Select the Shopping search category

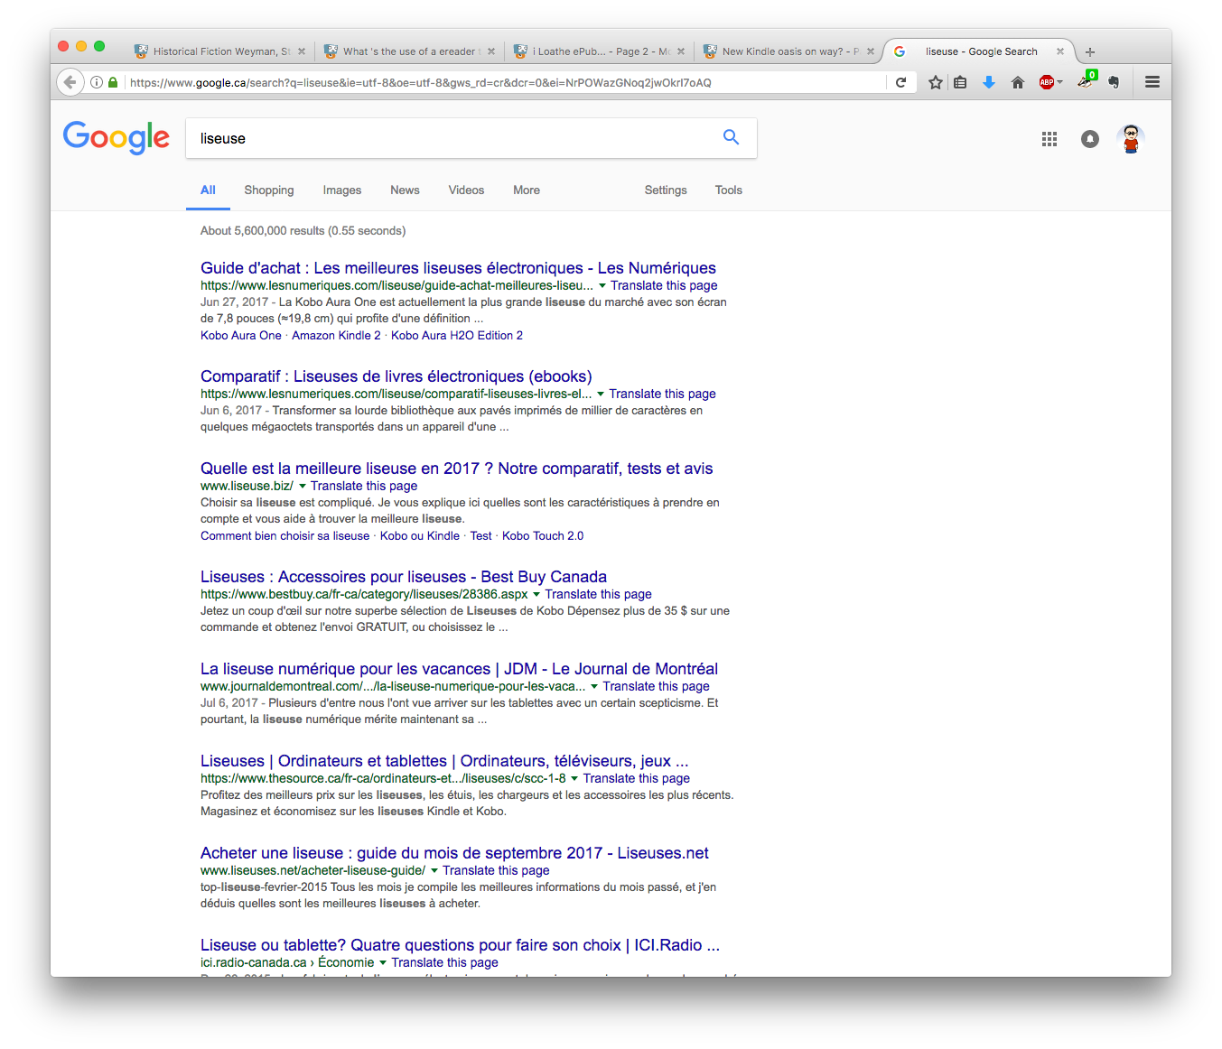click(x=269, y=190)
